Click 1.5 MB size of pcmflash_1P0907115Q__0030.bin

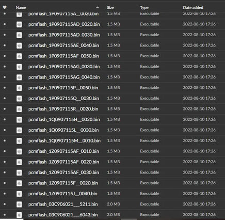(x=114, y=98)
